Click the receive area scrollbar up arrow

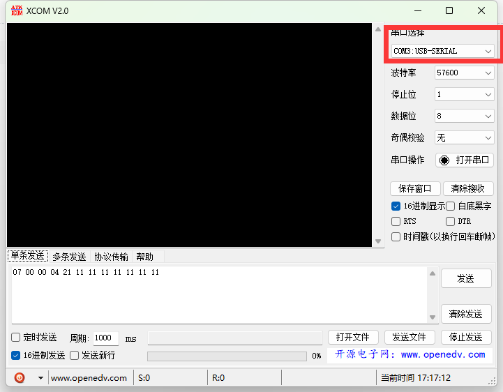click(378, 29)
